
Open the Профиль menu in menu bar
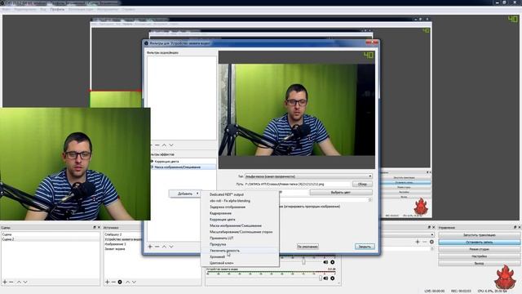[x=57, y=9]
